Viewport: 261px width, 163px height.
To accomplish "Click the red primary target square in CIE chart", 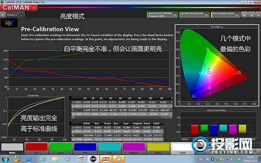I will click(239, 73).
